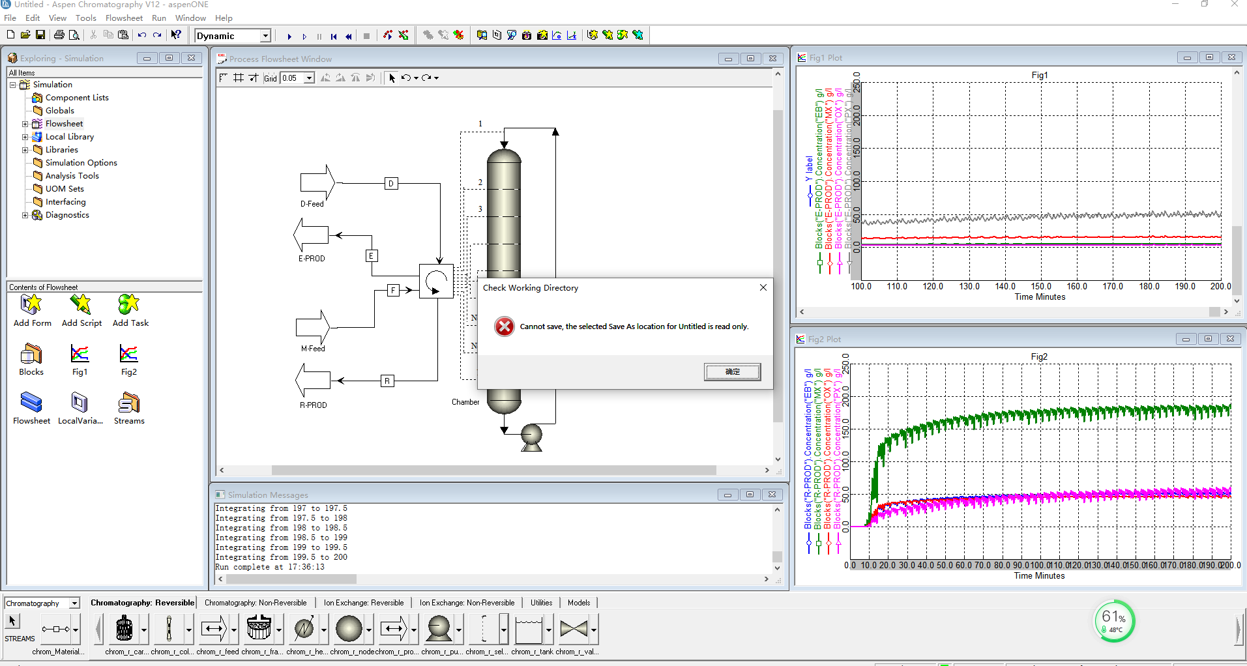The height and width of the screenshot is (666, 1247).
Task: Expand the Diagnostics tree node
Action: [25, 215]
